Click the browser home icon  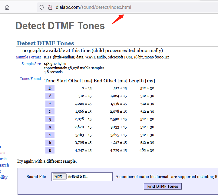coord(7,7)
